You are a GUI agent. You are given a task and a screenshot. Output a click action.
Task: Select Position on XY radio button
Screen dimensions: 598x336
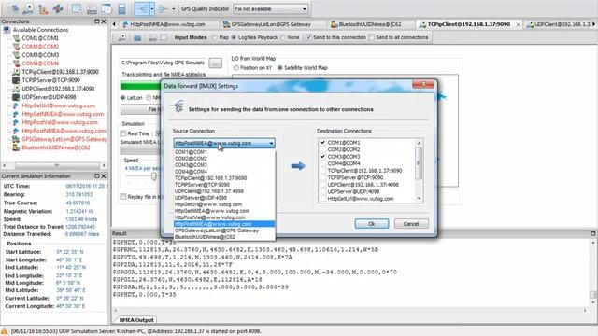pyautogui.click(x=236, y=68)
